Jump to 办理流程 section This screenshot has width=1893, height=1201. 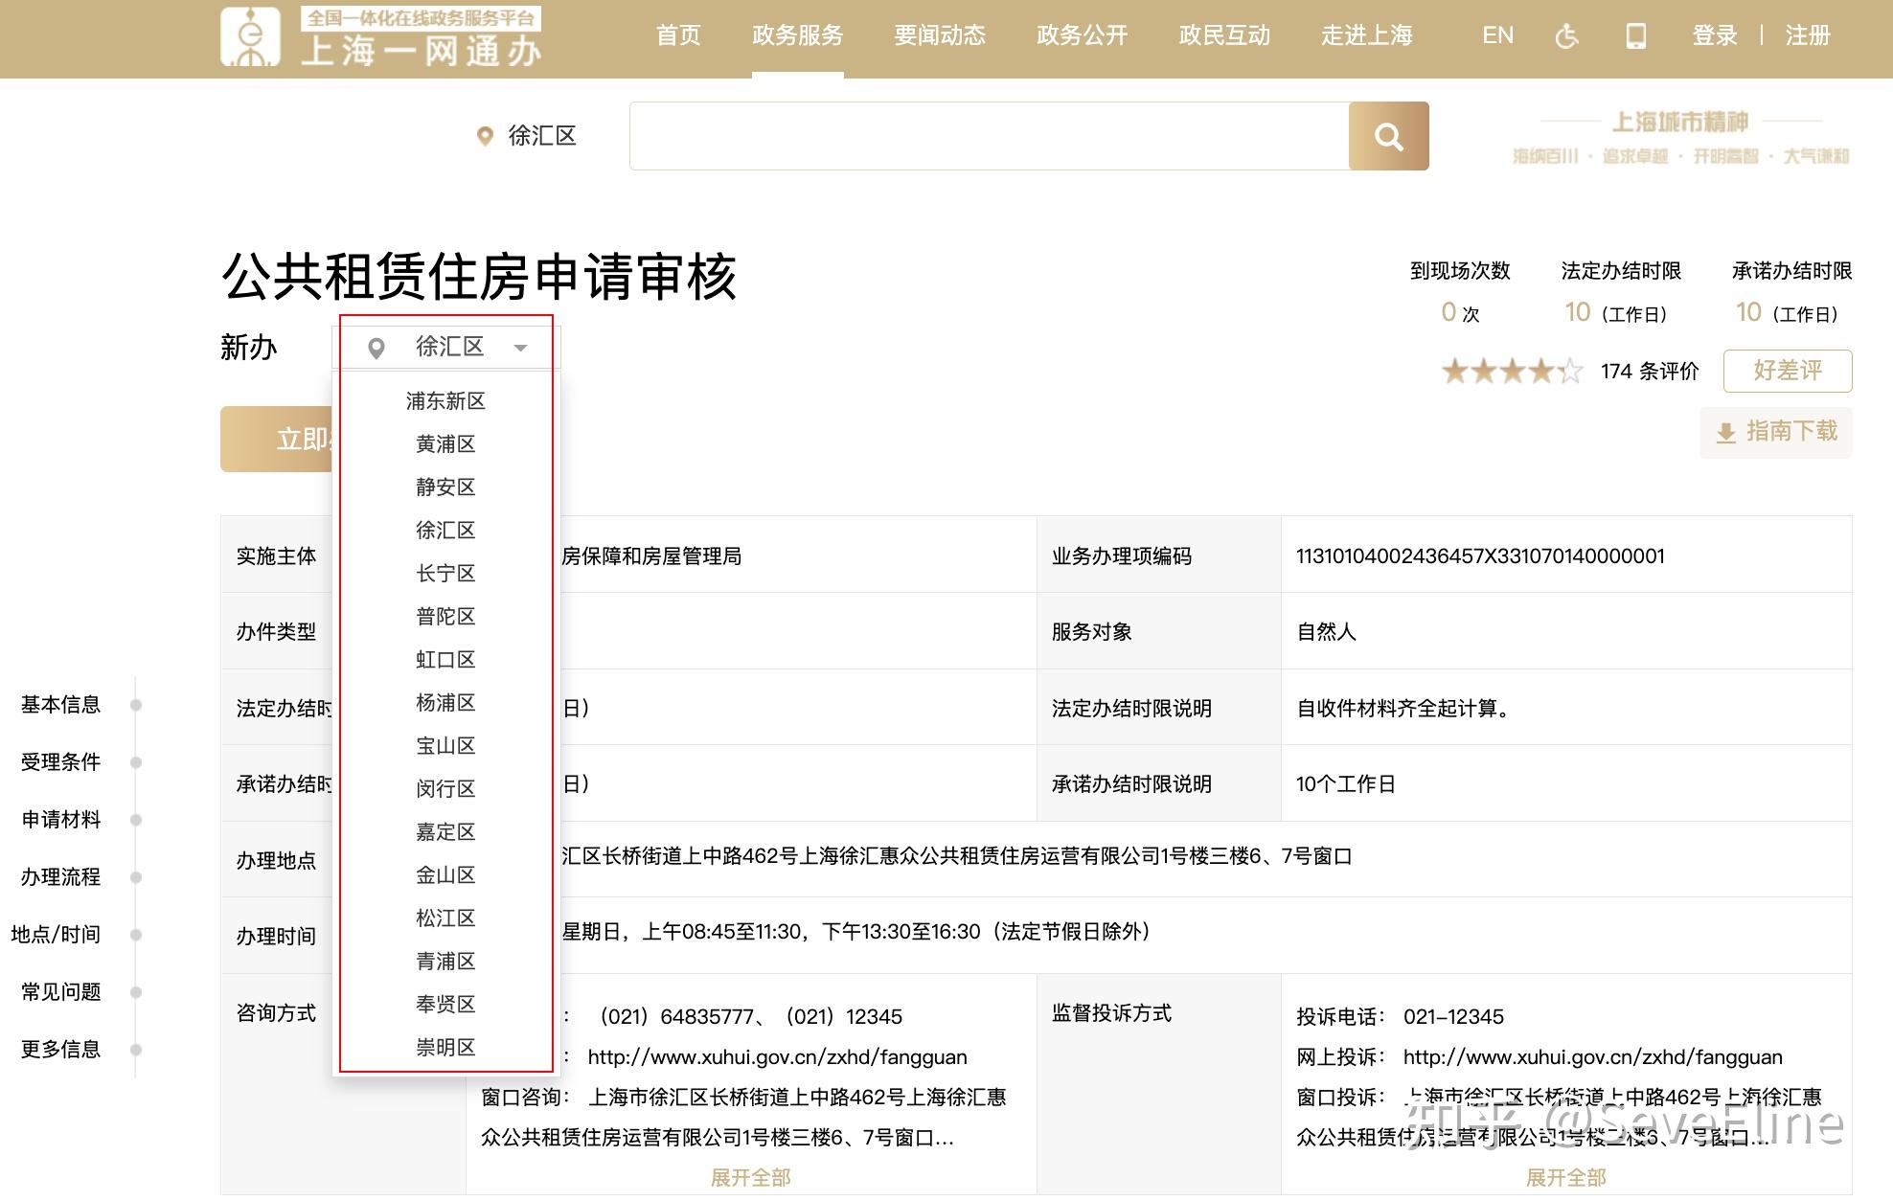click(61, 877)
